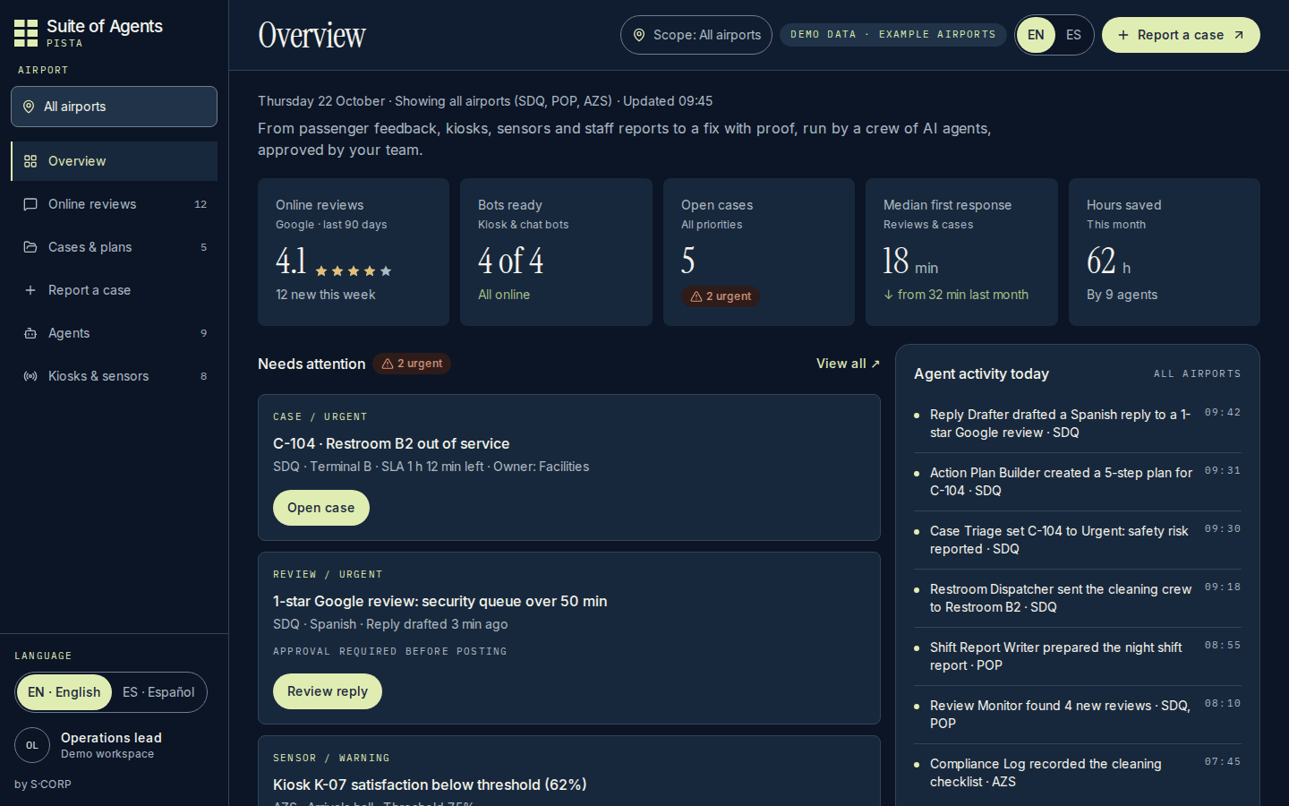The height and width of the screenshot is (806, 1289).
Task: Choose EN · English in sidebar language
Action: pyautogui.click(x=64, y=692)
